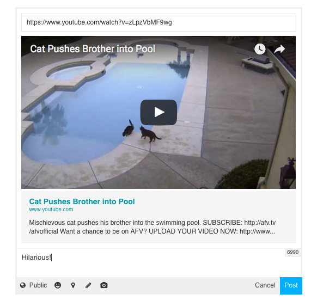The height and width of the screenshot is (300, 311).
Task: Click the video overlay title text
Action: pyautogui.click(x=93, y=49)
